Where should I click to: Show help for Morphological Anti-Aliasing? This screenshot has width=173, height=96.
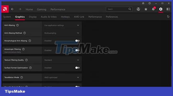pos(30,41)
